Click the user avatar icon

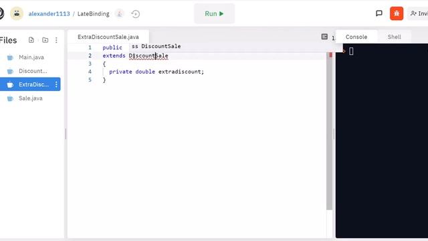[x=17, y=13]
